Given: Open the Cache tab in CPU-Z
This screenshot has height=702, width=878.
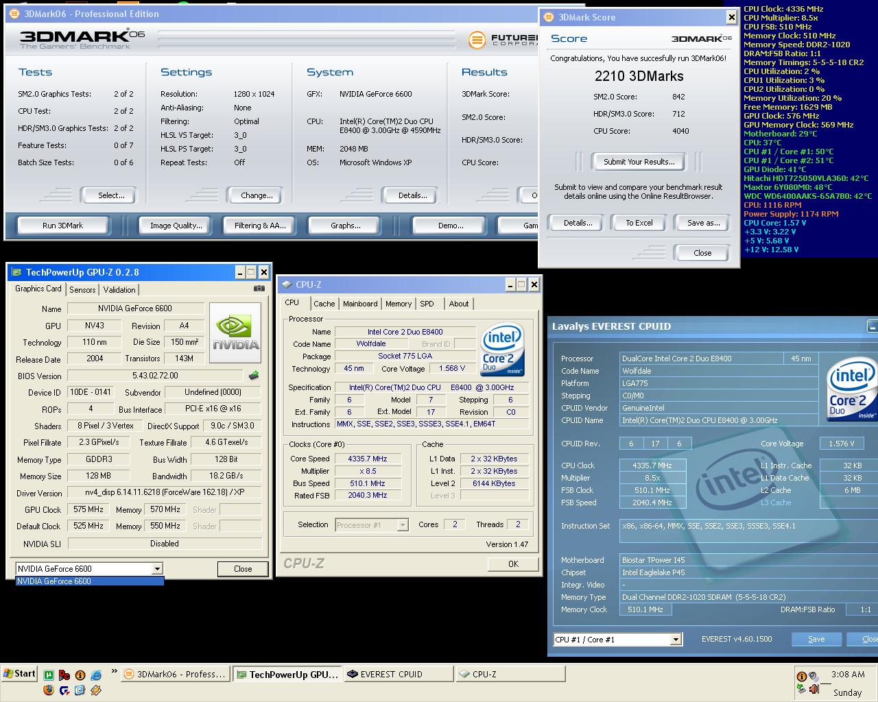Looking at the screenshot, I should point(324,304).
